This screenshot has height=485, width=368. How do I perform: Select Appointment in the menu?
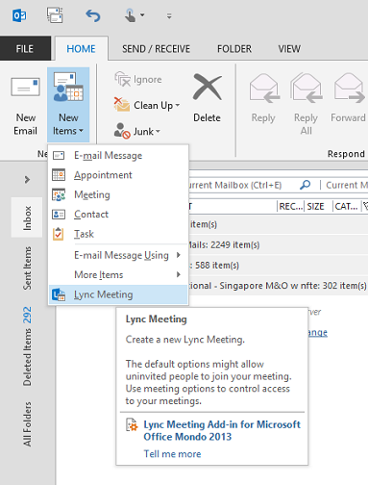pyautogui.click(x=118, y=175)
